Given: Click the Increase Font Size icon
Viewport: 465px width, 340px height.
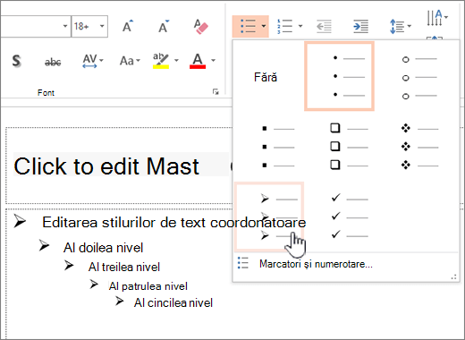Looking at the screenshot, I should coord(128,26).
